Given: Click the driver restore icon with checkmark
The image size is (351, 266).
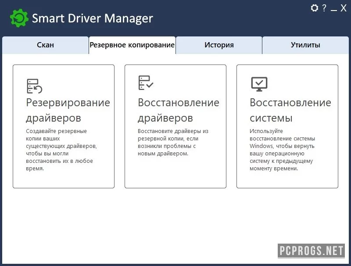Looking at the screenshot, I should click(146, 83).
